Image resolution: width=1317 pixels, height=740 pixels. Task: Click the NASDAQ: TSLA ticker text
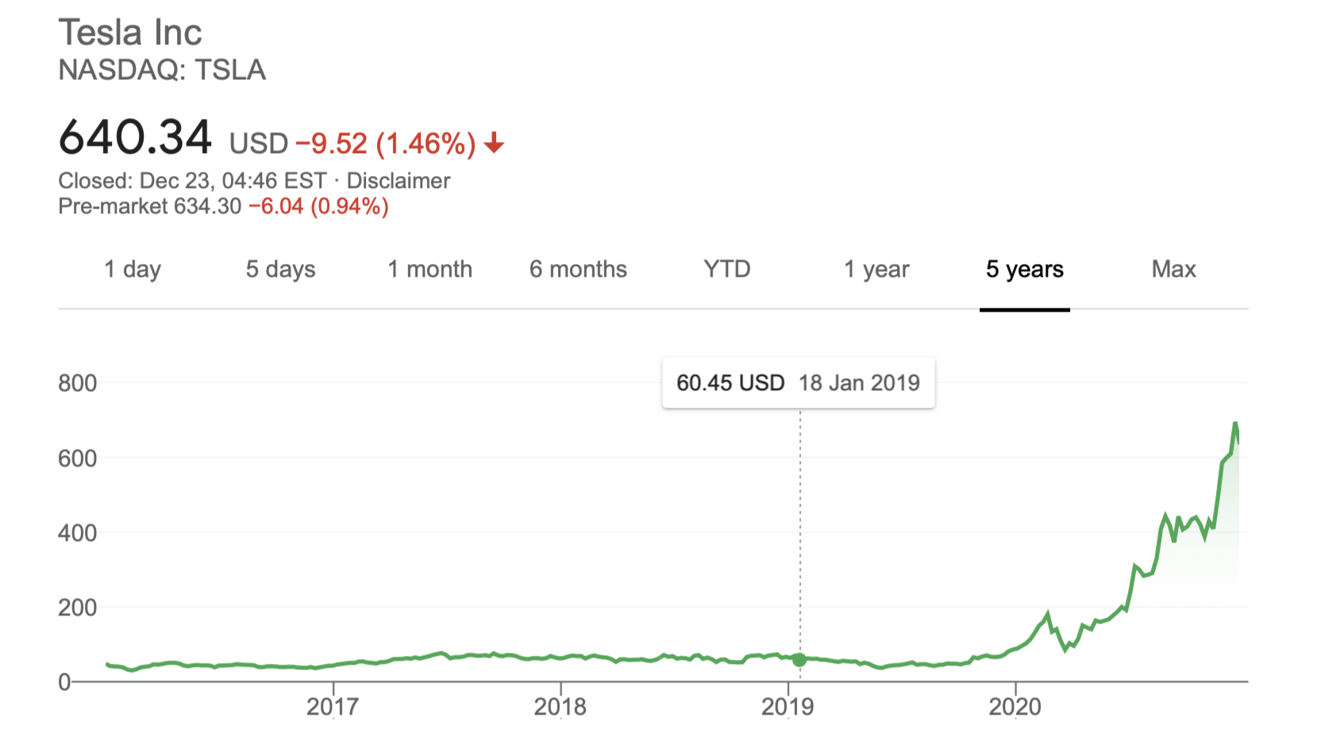(162, 70)
